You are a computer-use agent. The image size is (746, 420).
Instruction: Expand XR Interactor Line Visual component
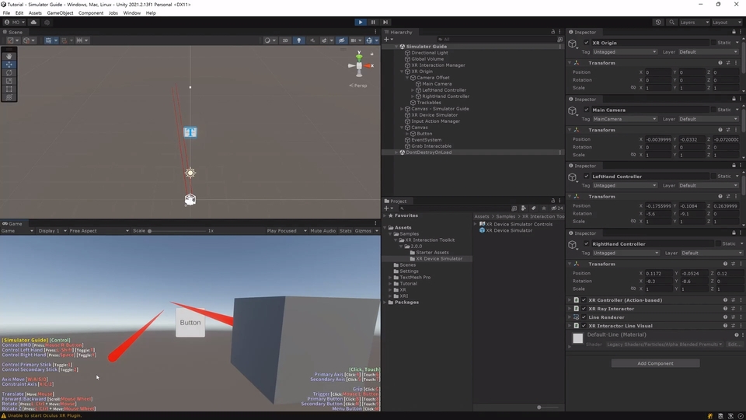[x=570, y=326]
